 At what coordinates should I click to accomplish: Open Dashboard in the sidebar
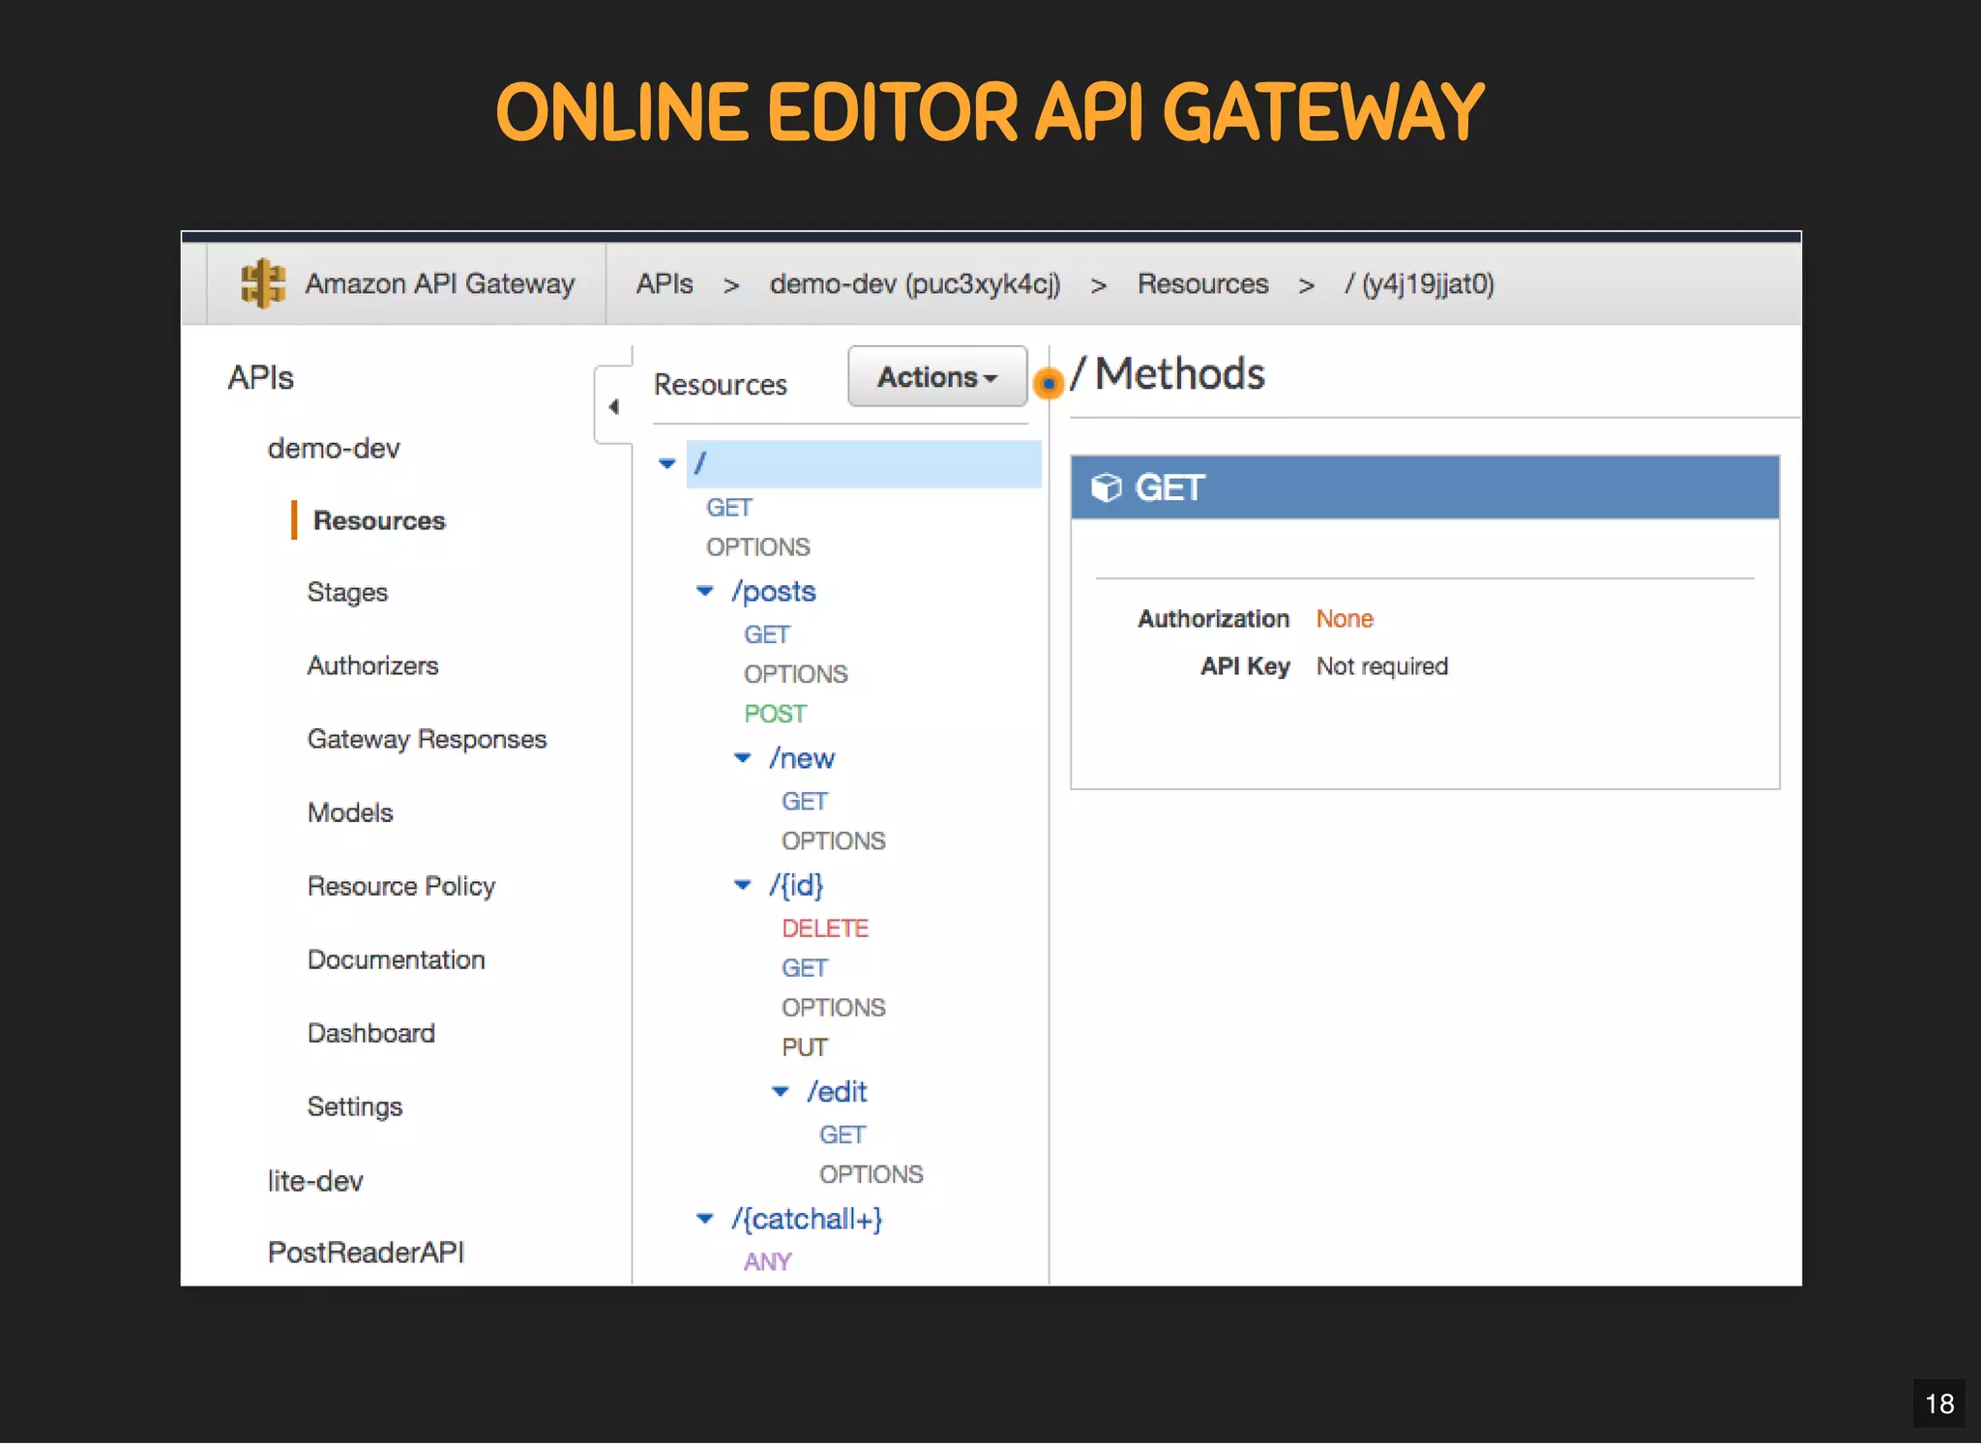pyautogui.click(x=371, y=1033)
